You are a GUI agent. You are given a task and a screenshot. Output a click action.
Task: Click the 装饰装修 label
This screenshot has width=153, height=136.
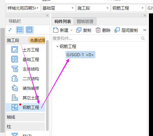click(31, 88)
